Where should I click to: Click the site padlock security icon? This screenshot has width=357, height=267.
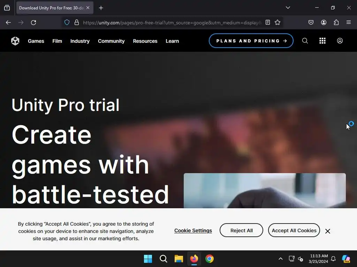click(77, 23)
